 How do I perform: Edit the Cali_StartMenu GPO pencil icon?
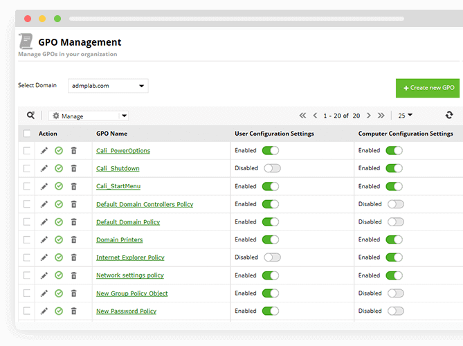(x=44, y=187)
